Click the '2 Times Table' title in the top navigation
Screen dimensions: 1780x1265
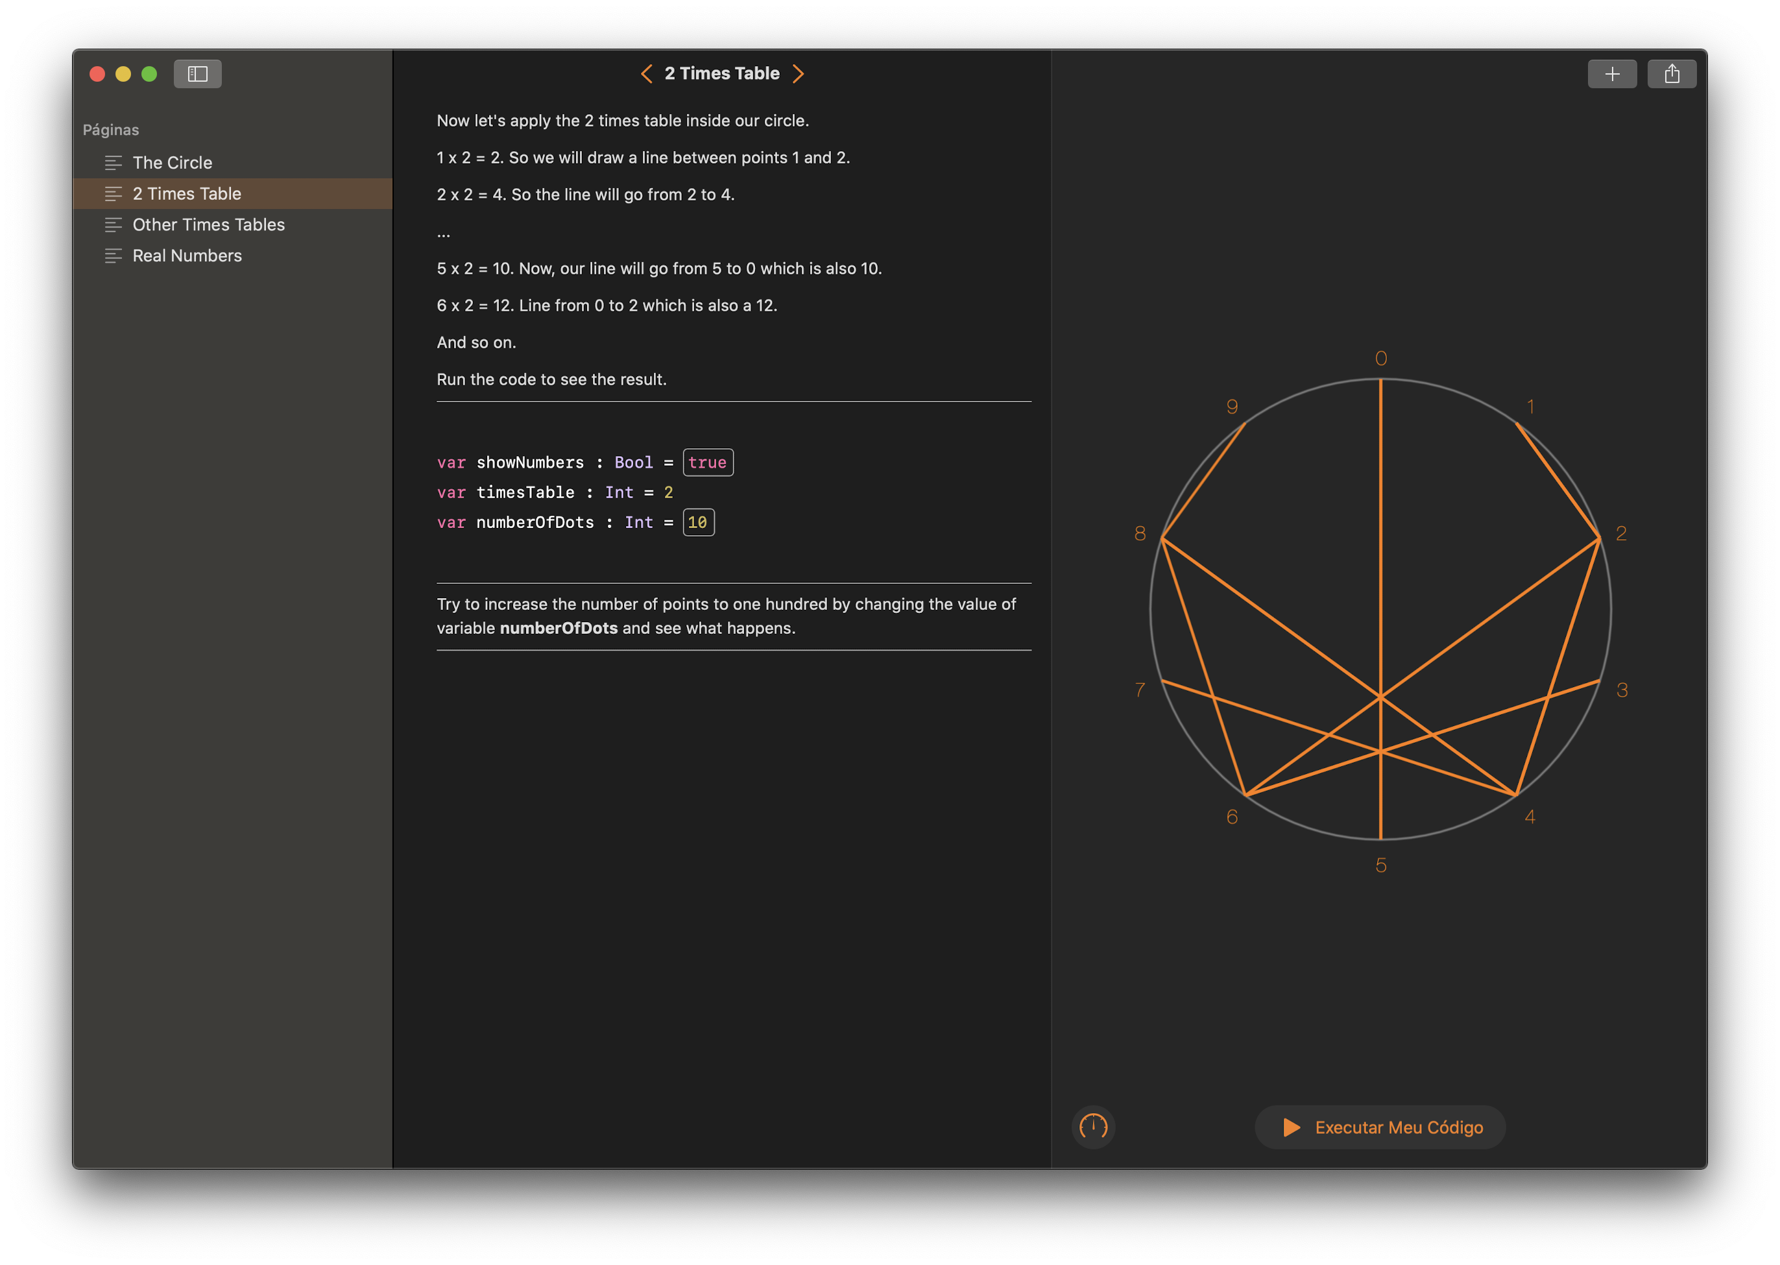pos(723,73)
